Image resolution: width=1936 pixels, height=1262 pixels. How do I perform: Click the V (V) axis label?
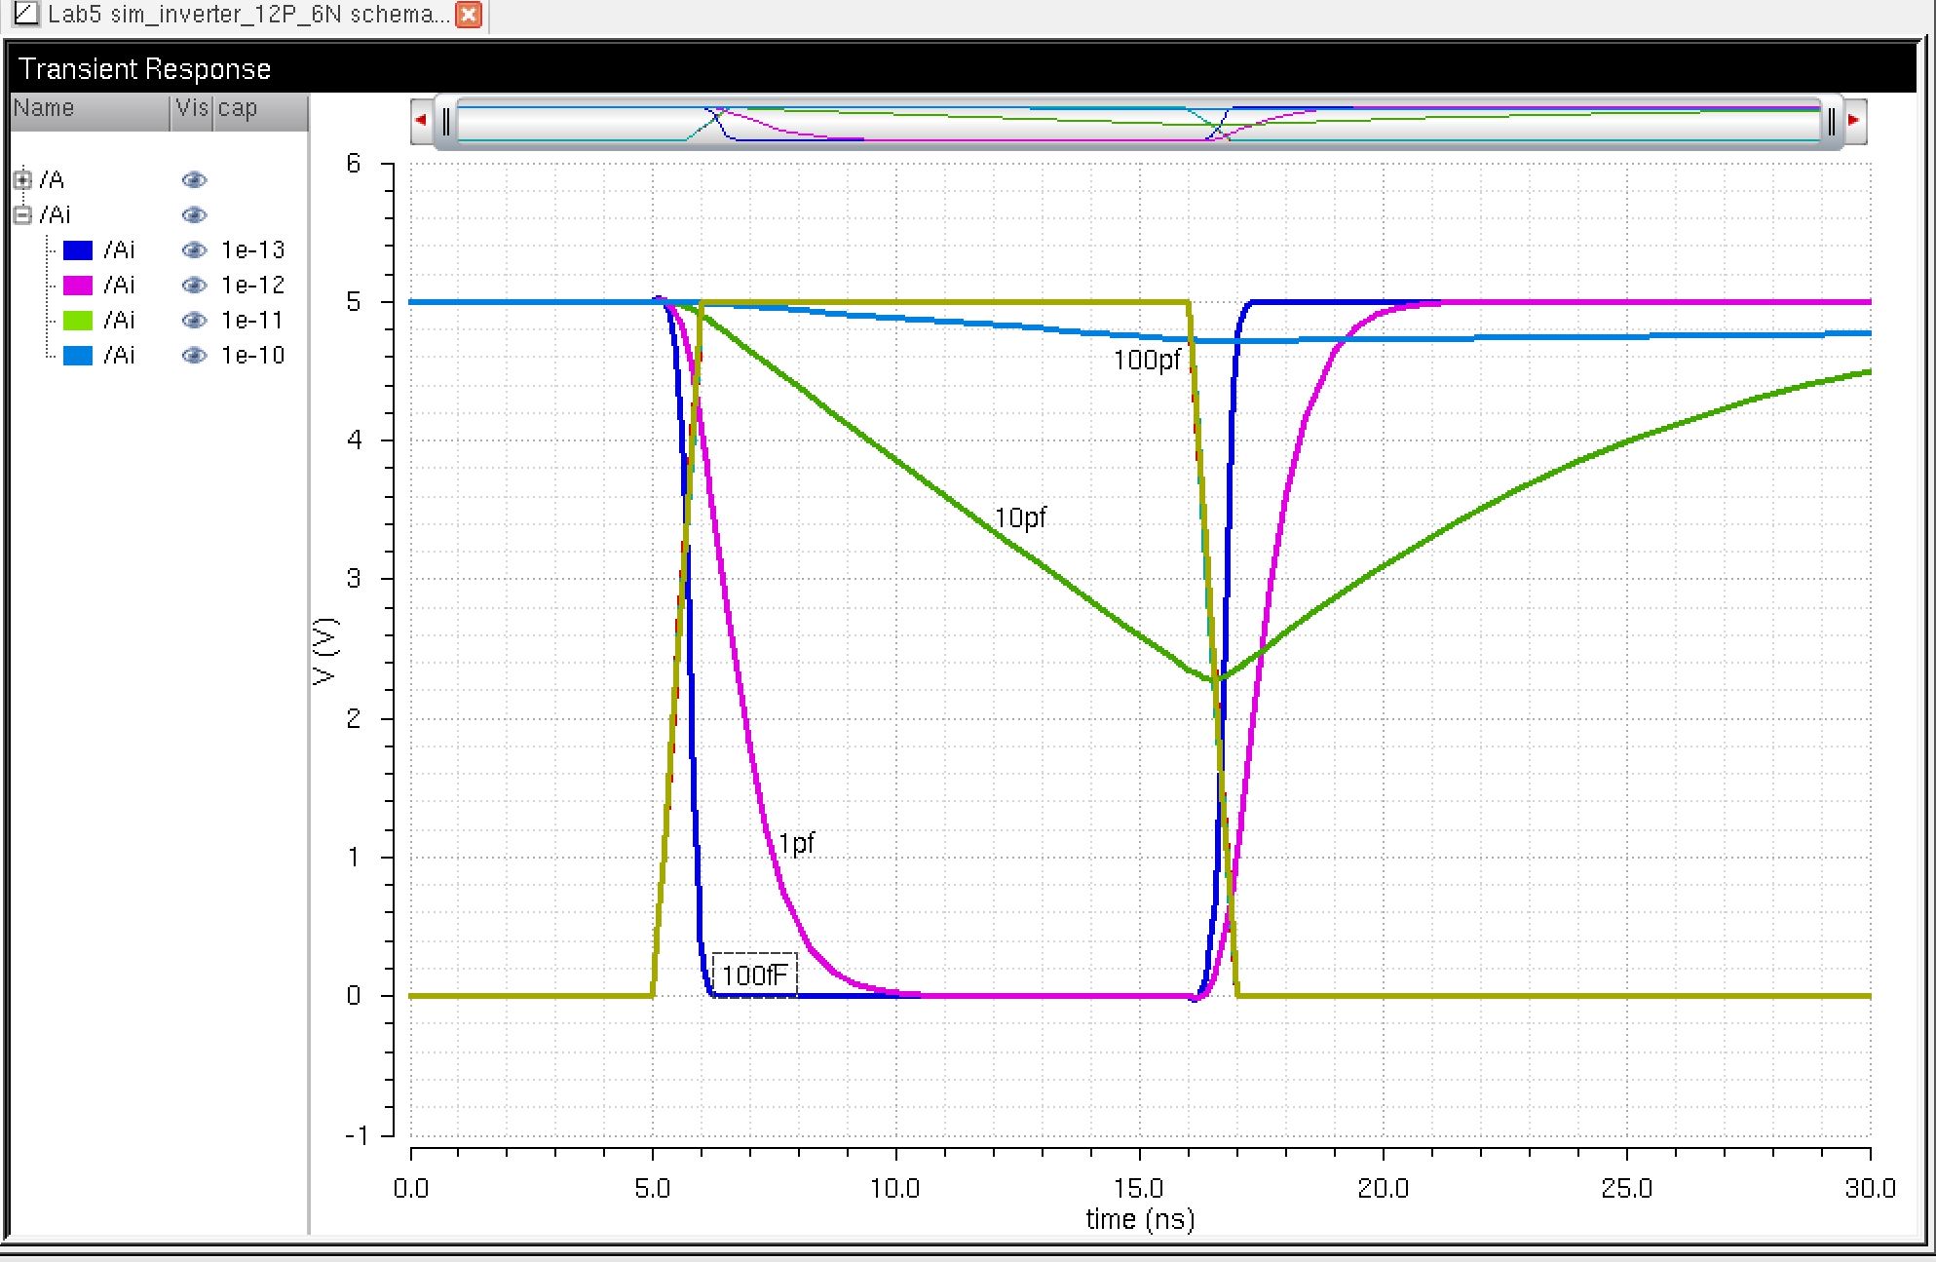pyautogui.click(x=325, y=651)
